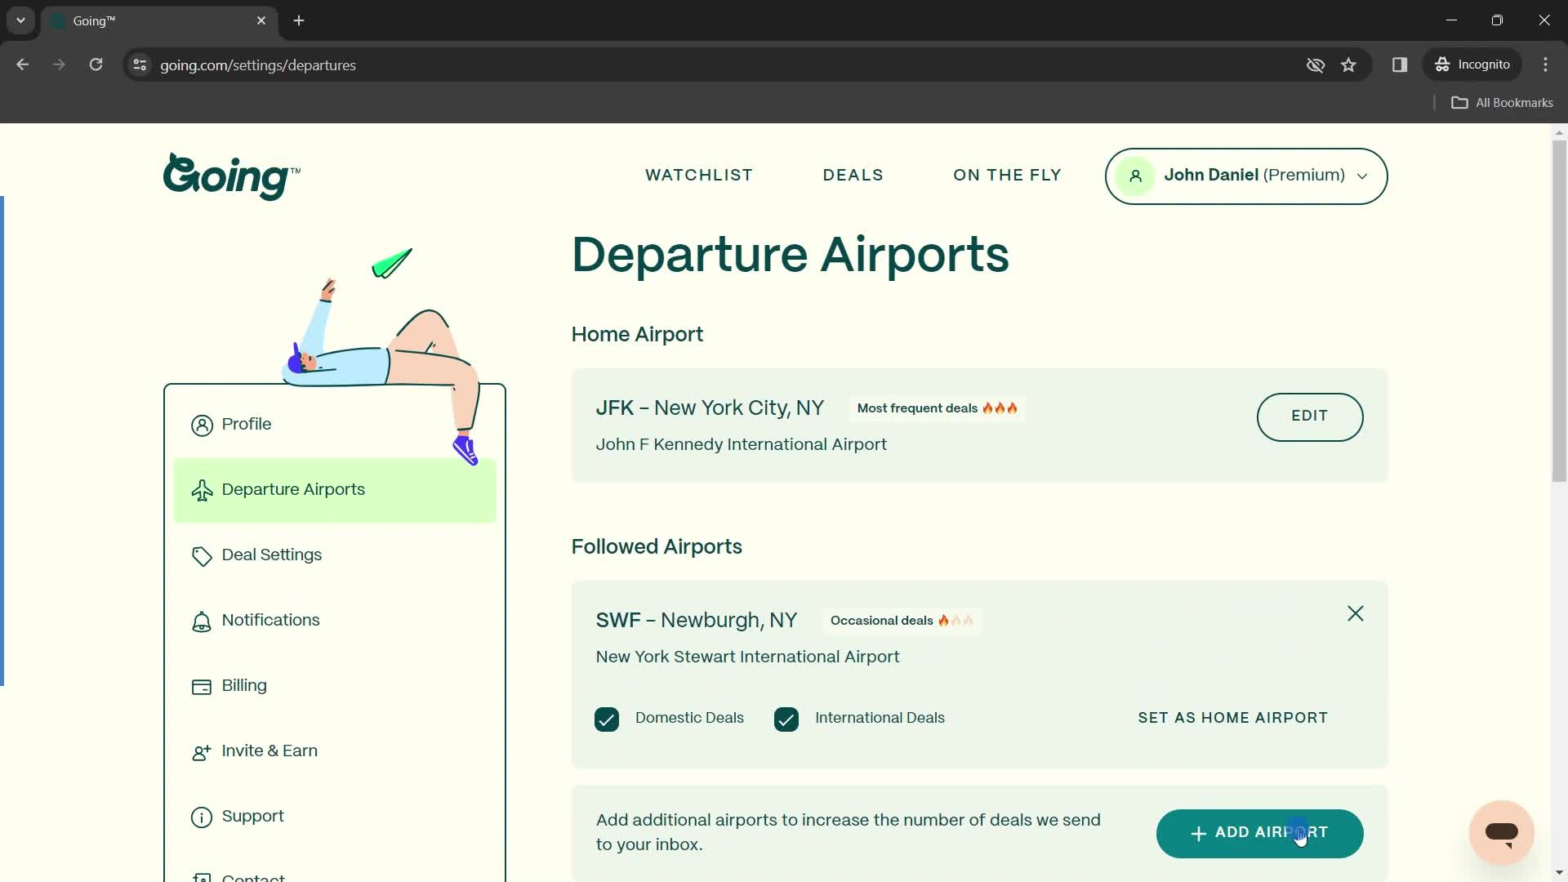
Task: Uncheck International Deals checkbox
Action: coord(786,719)
